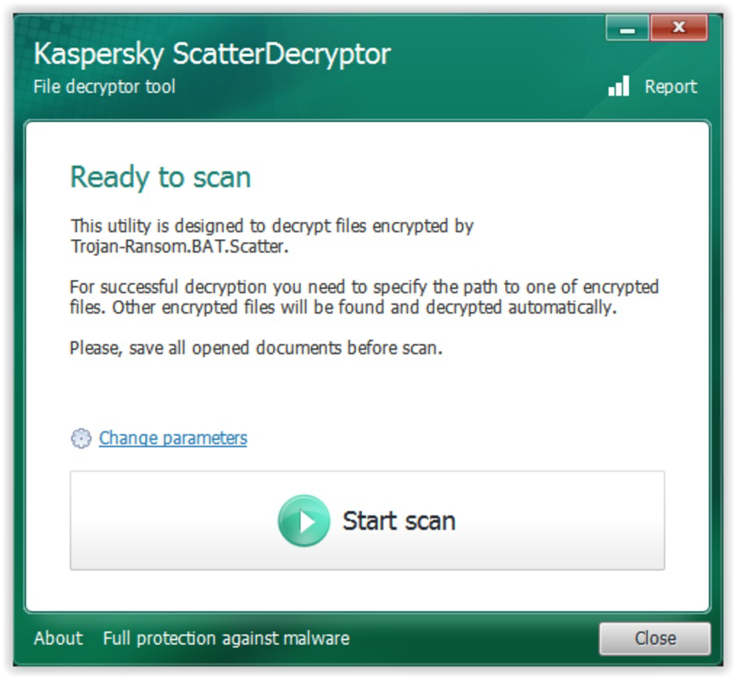Click the Trojan-Ransom.BAT.Scatter text

(x=180, y=247)
